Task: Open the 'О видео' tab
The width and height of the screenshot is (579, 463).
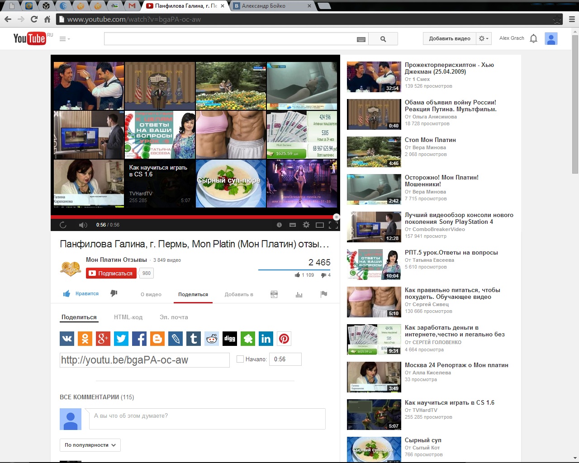Action: point(151,294)
